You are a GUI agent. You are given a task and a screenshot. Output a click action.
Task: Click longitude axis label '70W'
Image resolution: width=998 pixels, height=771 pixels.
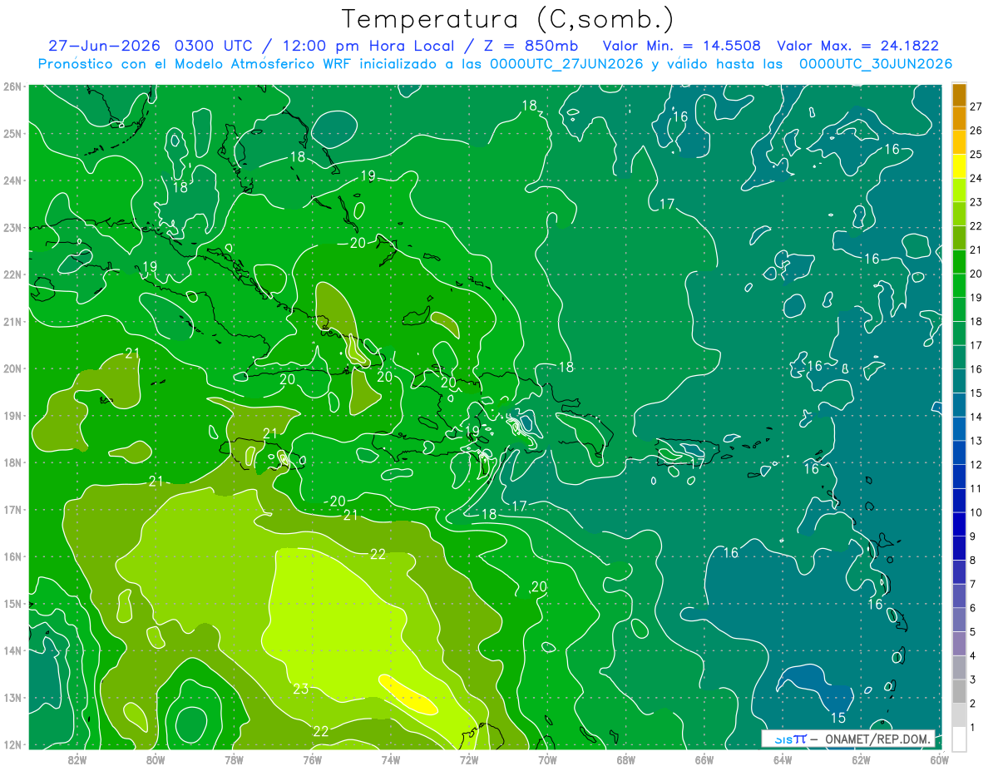[x=547, y=759]
